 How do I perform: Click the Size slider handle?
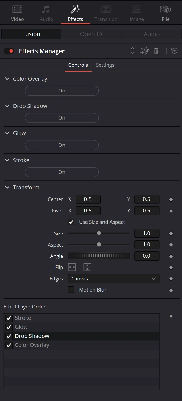(x=99, y=233)
